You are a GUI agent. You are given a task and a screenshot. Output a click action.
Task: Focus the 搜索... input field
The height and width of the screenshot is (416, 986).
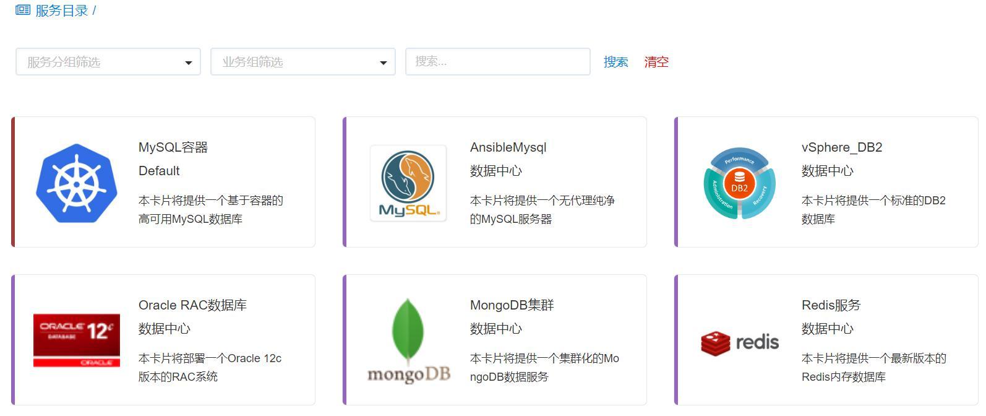click(x=498, y=61)
